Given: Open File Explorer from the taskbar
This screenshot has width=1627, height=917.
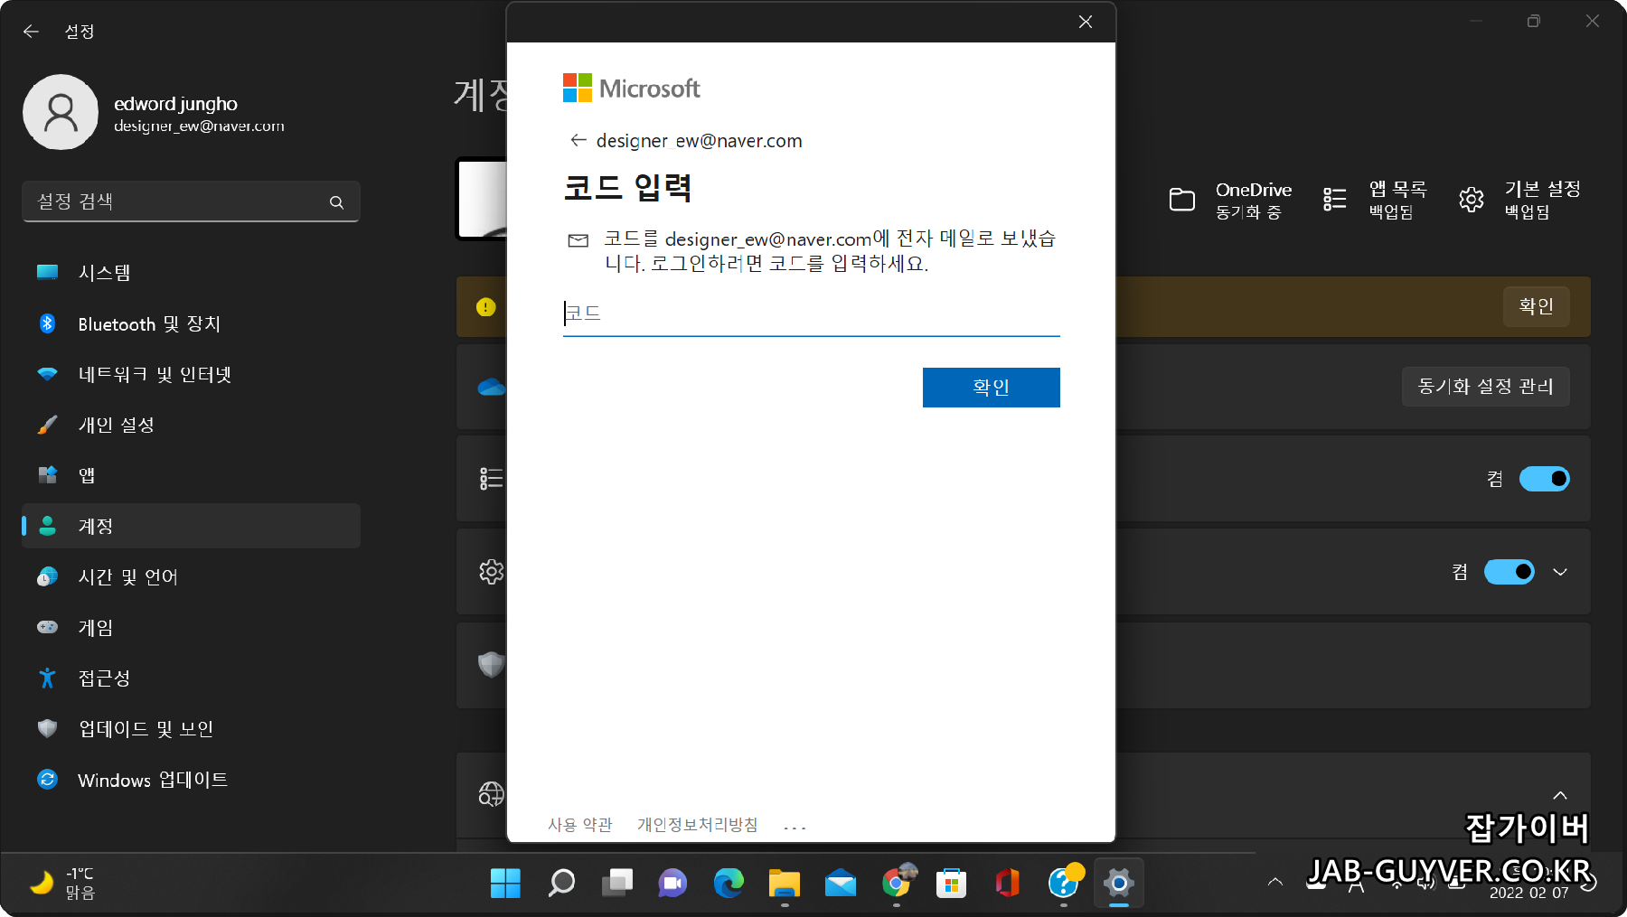Looking at the screenshot, I should click(785, 883).
